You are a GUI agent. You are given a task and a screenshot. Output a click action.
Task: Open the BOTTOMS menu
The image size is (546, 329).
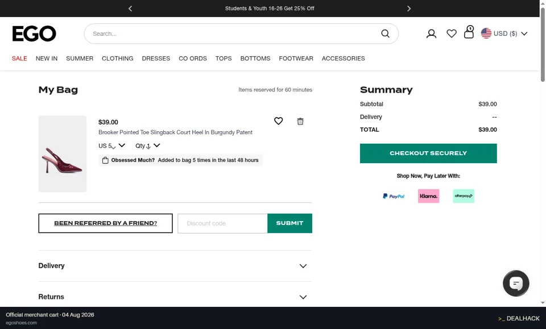pos(255,59)
